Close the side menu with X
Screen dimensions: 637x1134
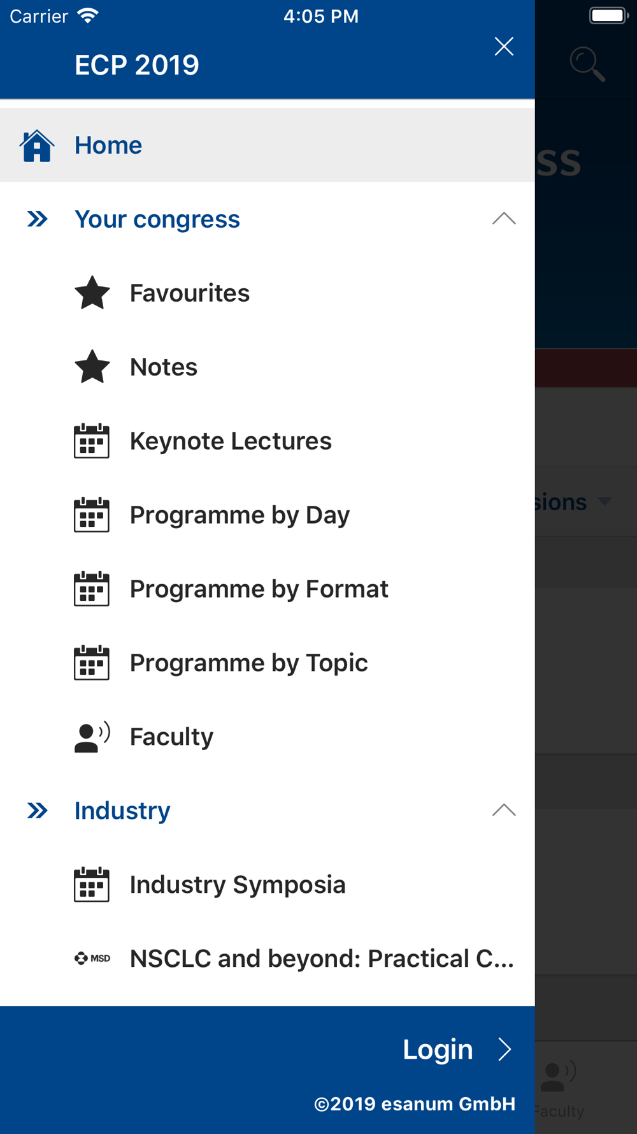coord(504,46)
